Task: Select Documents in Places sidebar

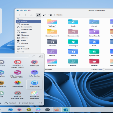Action: (28, 27)
